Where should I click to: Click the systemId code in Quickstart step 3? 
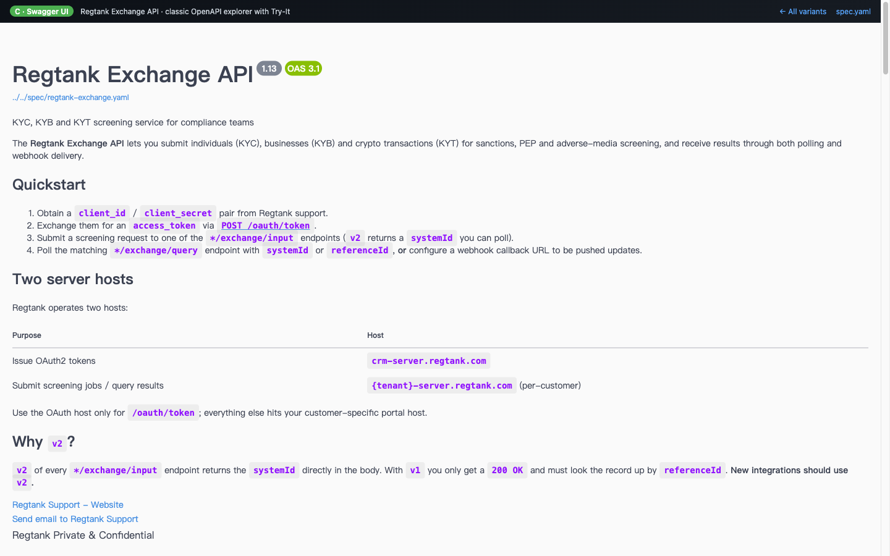click(x=432, y=238)
